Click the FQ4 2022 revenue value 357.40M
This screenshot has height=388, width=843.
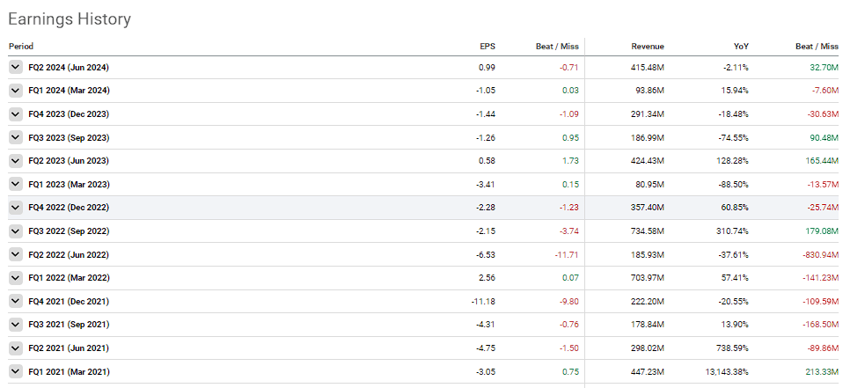coord(646,208)
